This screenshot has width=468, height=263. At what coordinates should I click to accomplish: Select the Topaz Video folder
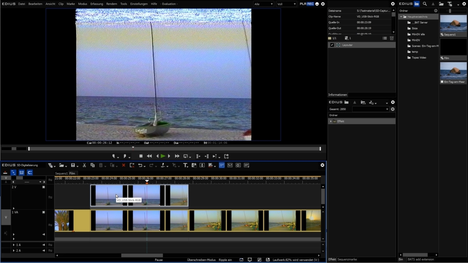[x=419, y=57]
